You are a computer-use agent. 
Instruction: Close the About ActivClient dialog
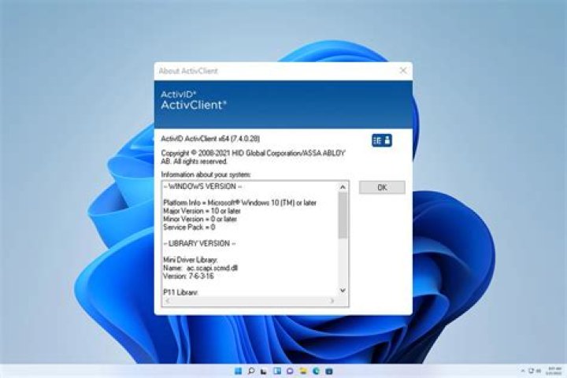click(403, 71)
